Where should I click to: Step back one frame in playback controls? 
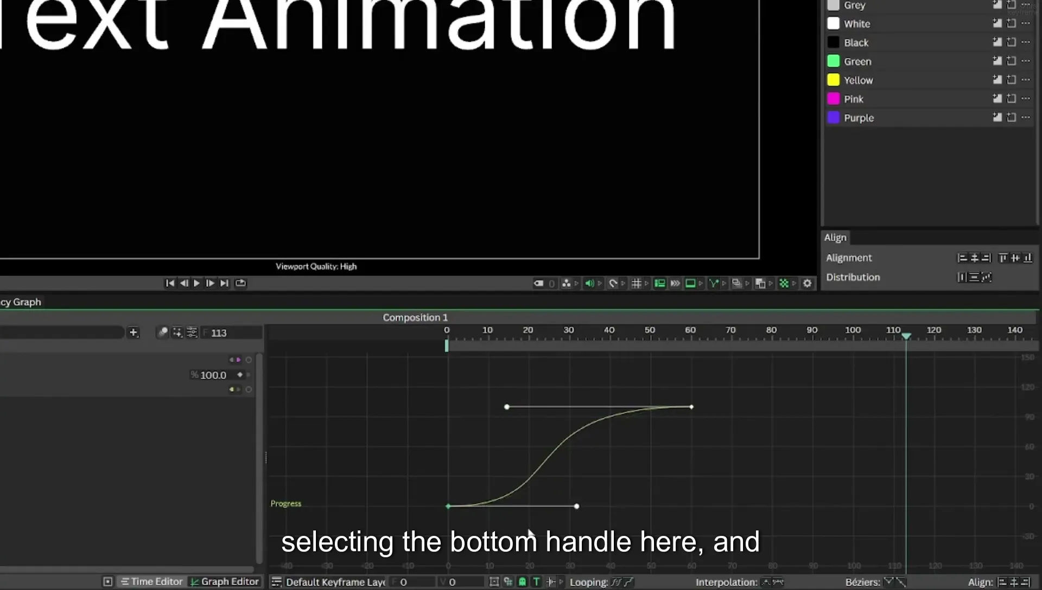[x=184, y=283]
